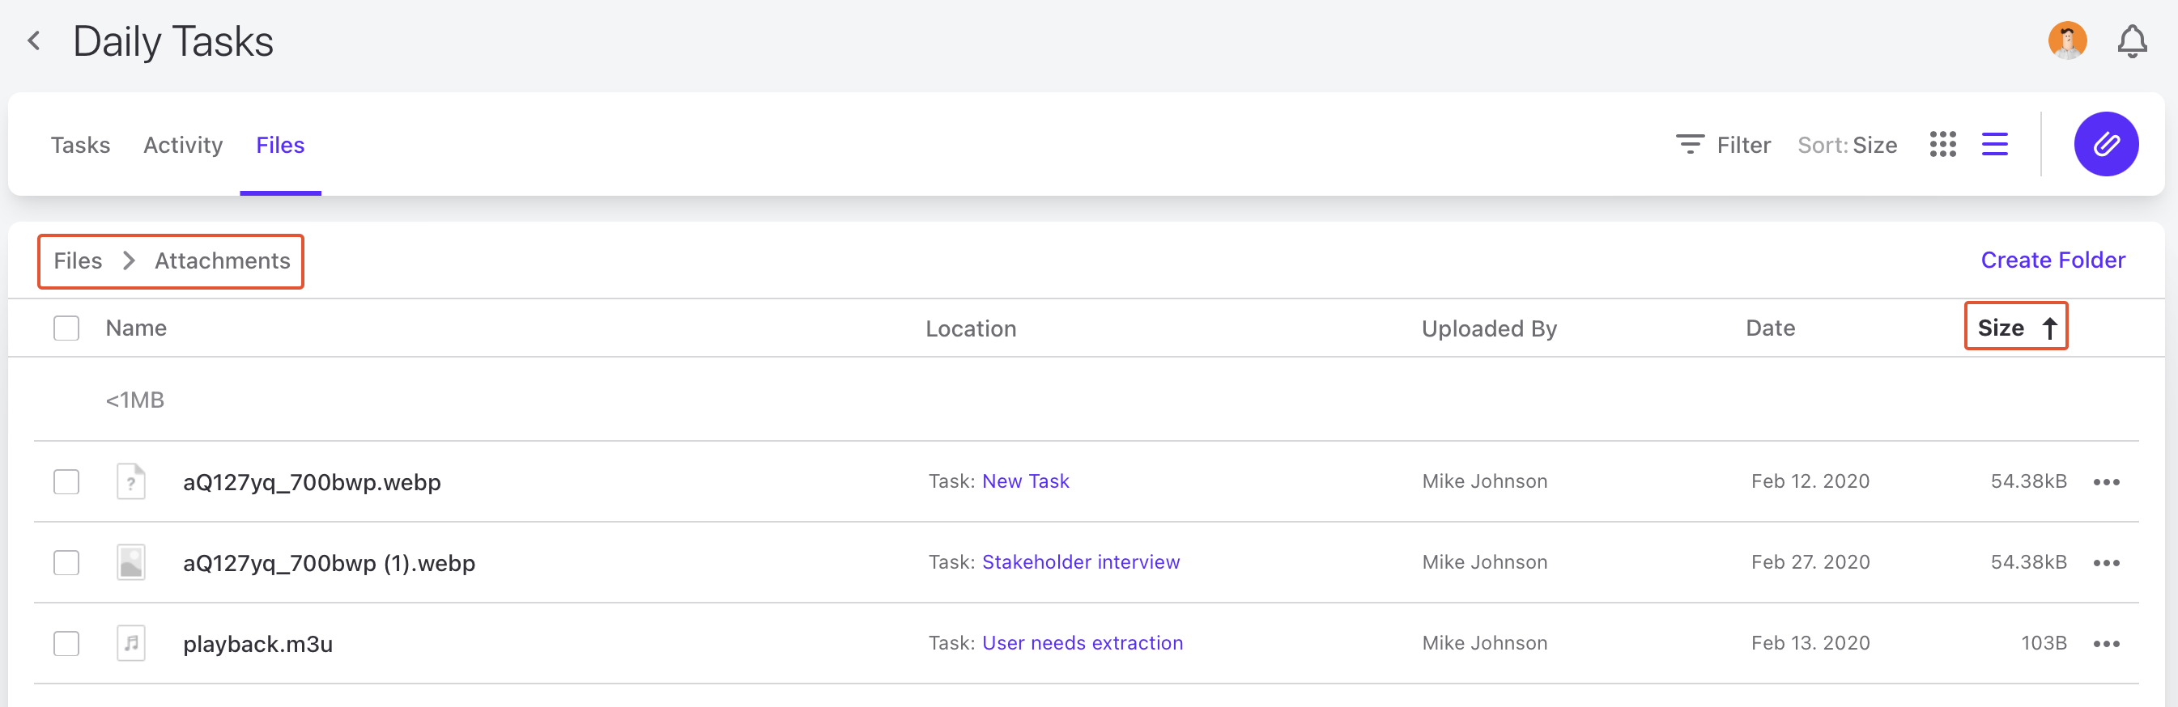Toggle the select-all checkbox in header

[x=66, y=328]
